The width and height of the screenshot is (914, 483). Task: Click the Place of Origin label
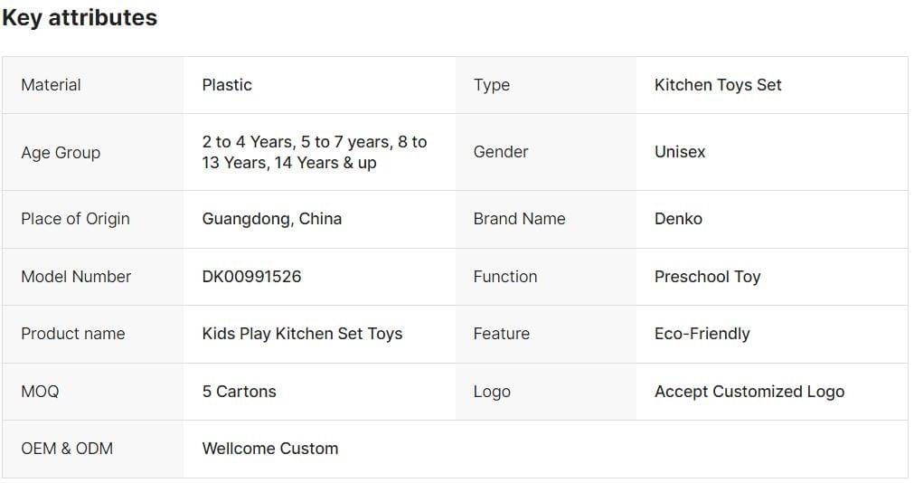click(75, 219)
